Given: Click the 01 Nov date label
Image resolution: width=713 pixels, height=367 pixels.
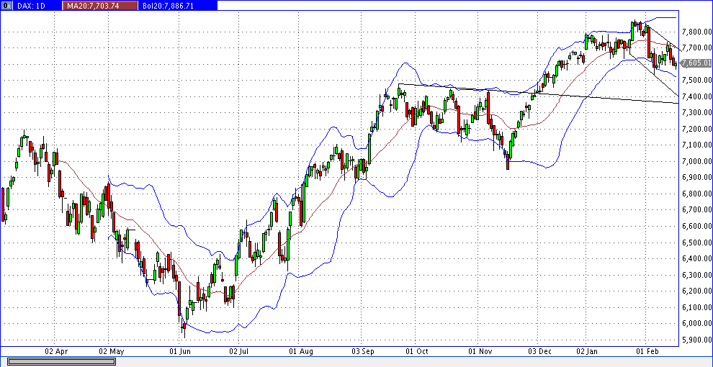Looking at the screenshot, I should (x=479, y=351).
